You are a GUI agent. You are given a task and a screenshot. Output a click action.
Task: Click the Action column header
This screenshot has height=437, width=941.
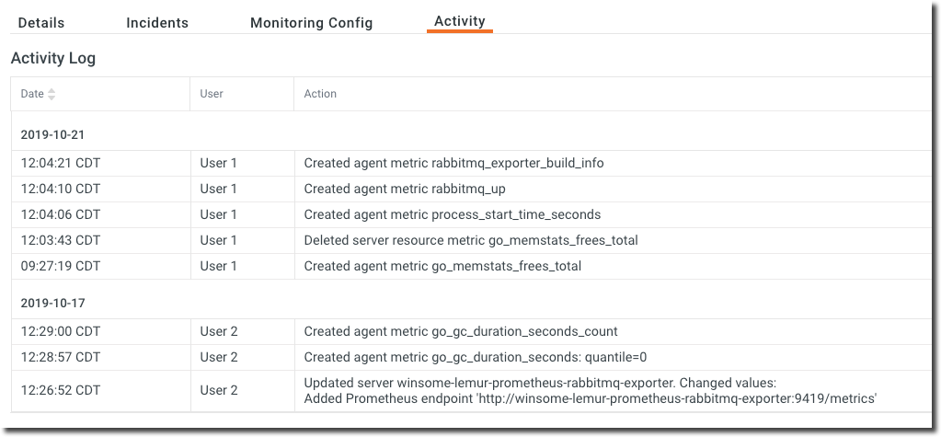coord(320,94)
